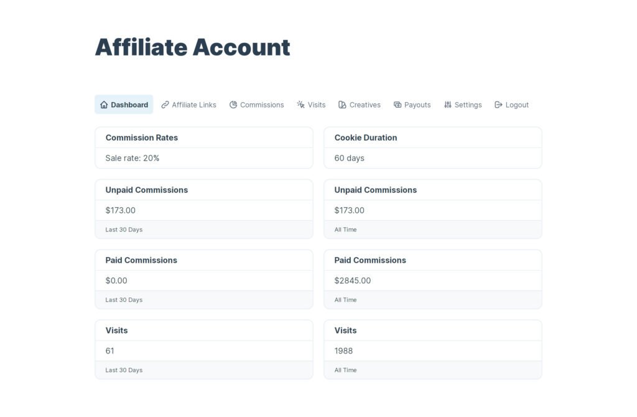Screen dimensions: 637x417
Task: Click Unpaid Commissions title in Last 30 Days card
Action: click(x=147, y=190)
